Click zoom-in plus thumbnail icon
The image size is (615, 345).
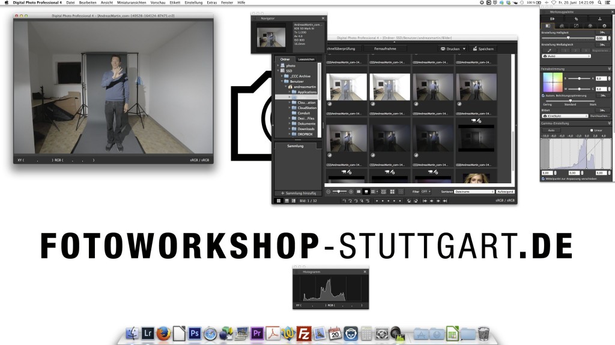pos(351,192)
